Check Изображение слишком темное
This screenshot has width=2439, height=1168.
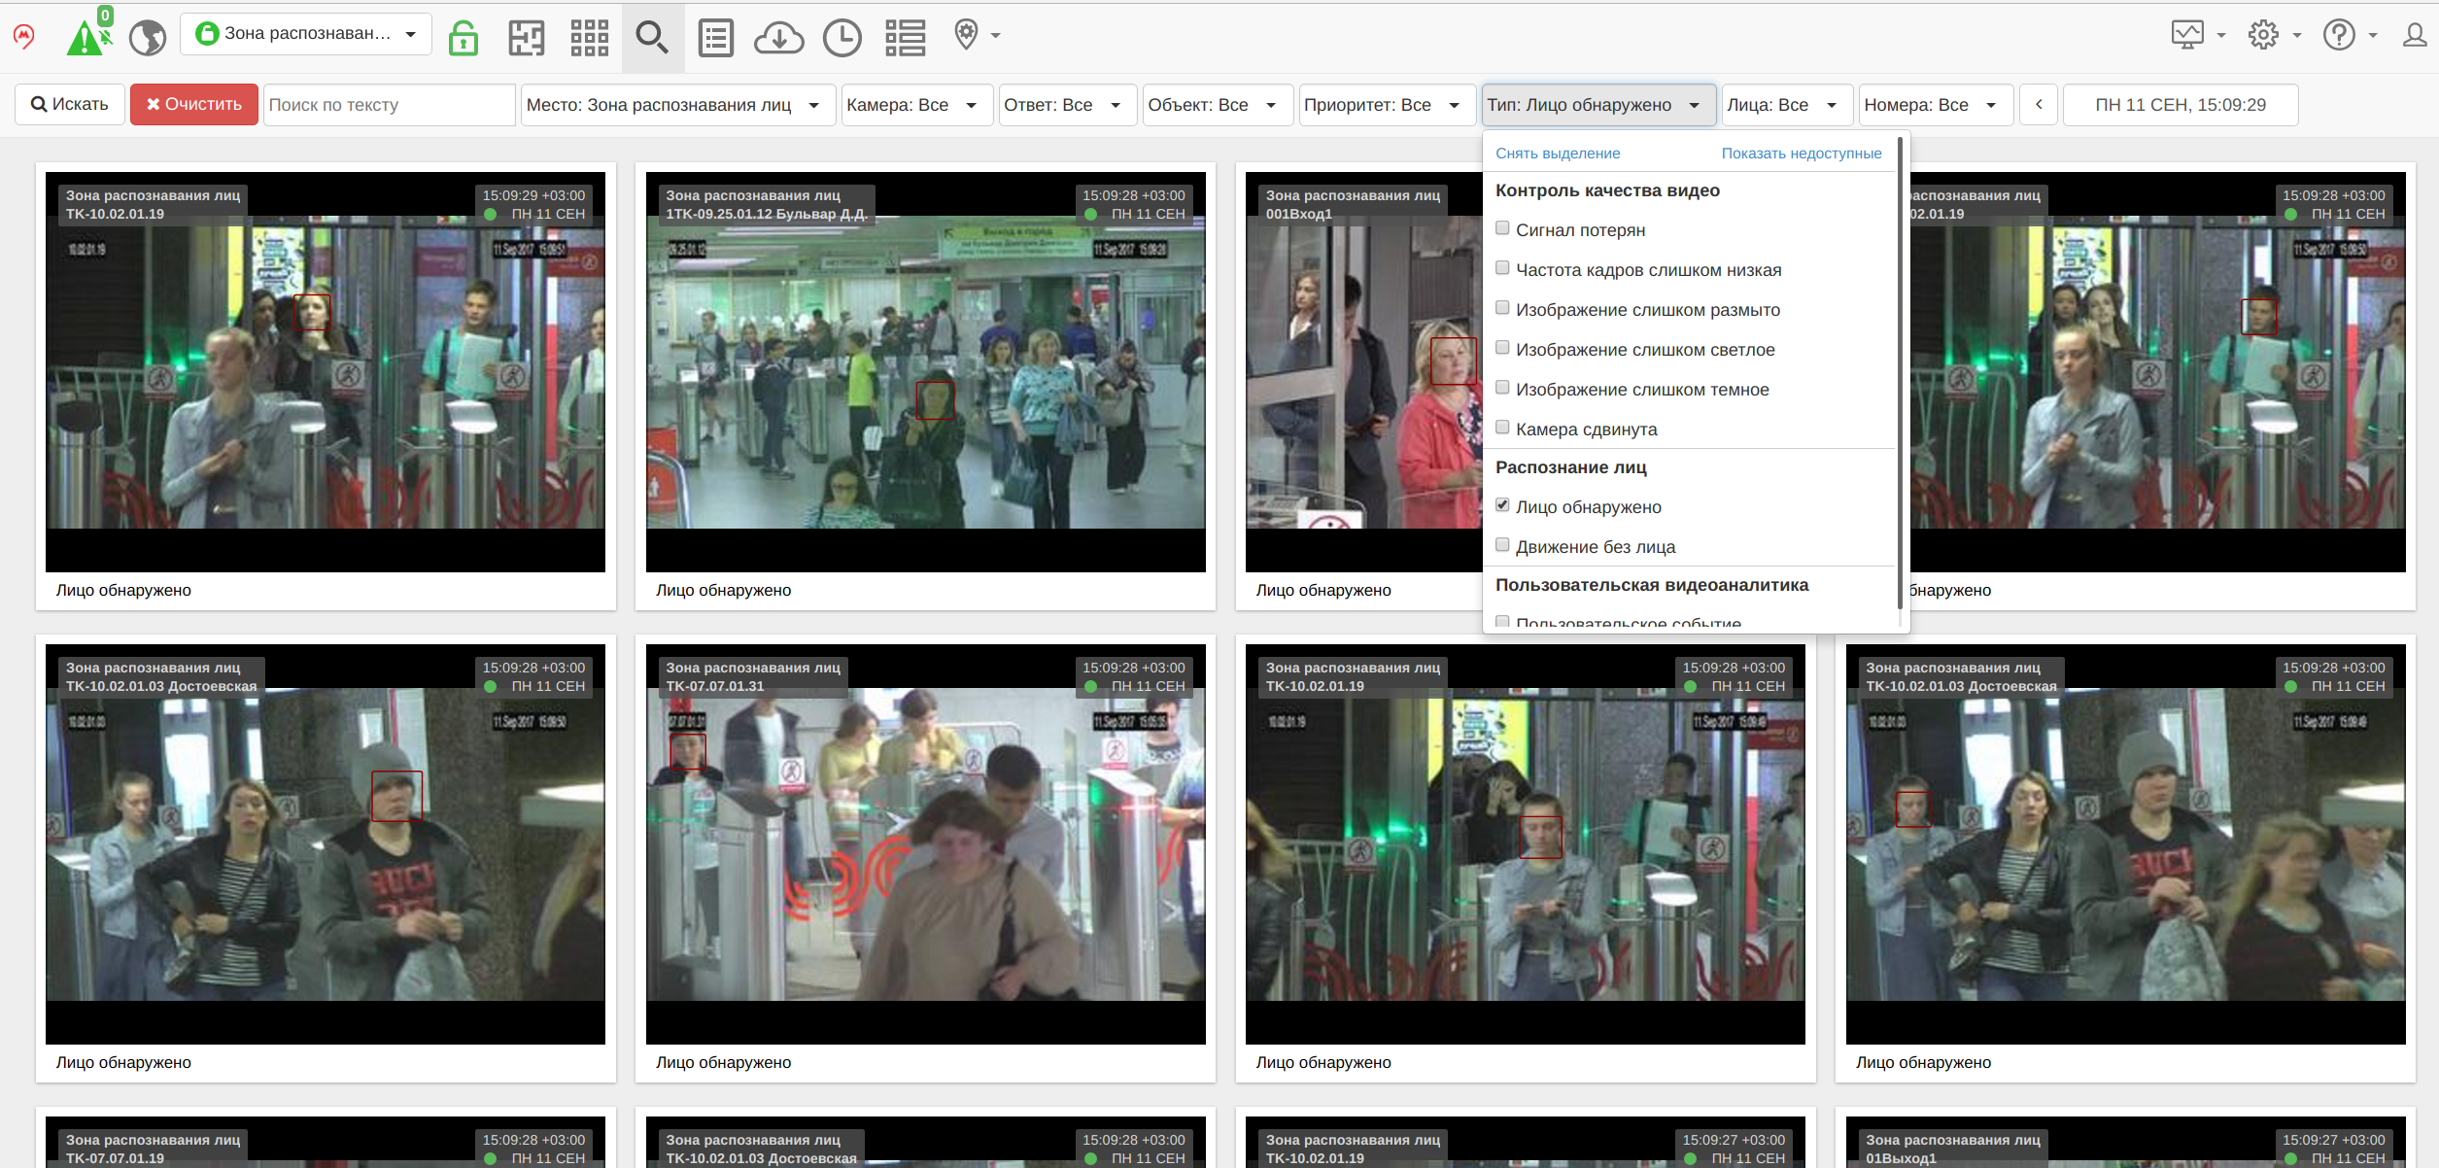point(1502,388)
